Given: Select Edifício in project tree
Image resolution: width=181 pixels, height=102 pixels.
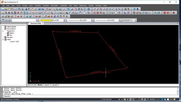Looking at the screenshot, I should pyautogui.click(x=12, y=33).
